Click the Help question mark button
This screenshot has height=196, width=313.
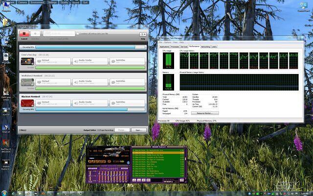coord(143,34)
